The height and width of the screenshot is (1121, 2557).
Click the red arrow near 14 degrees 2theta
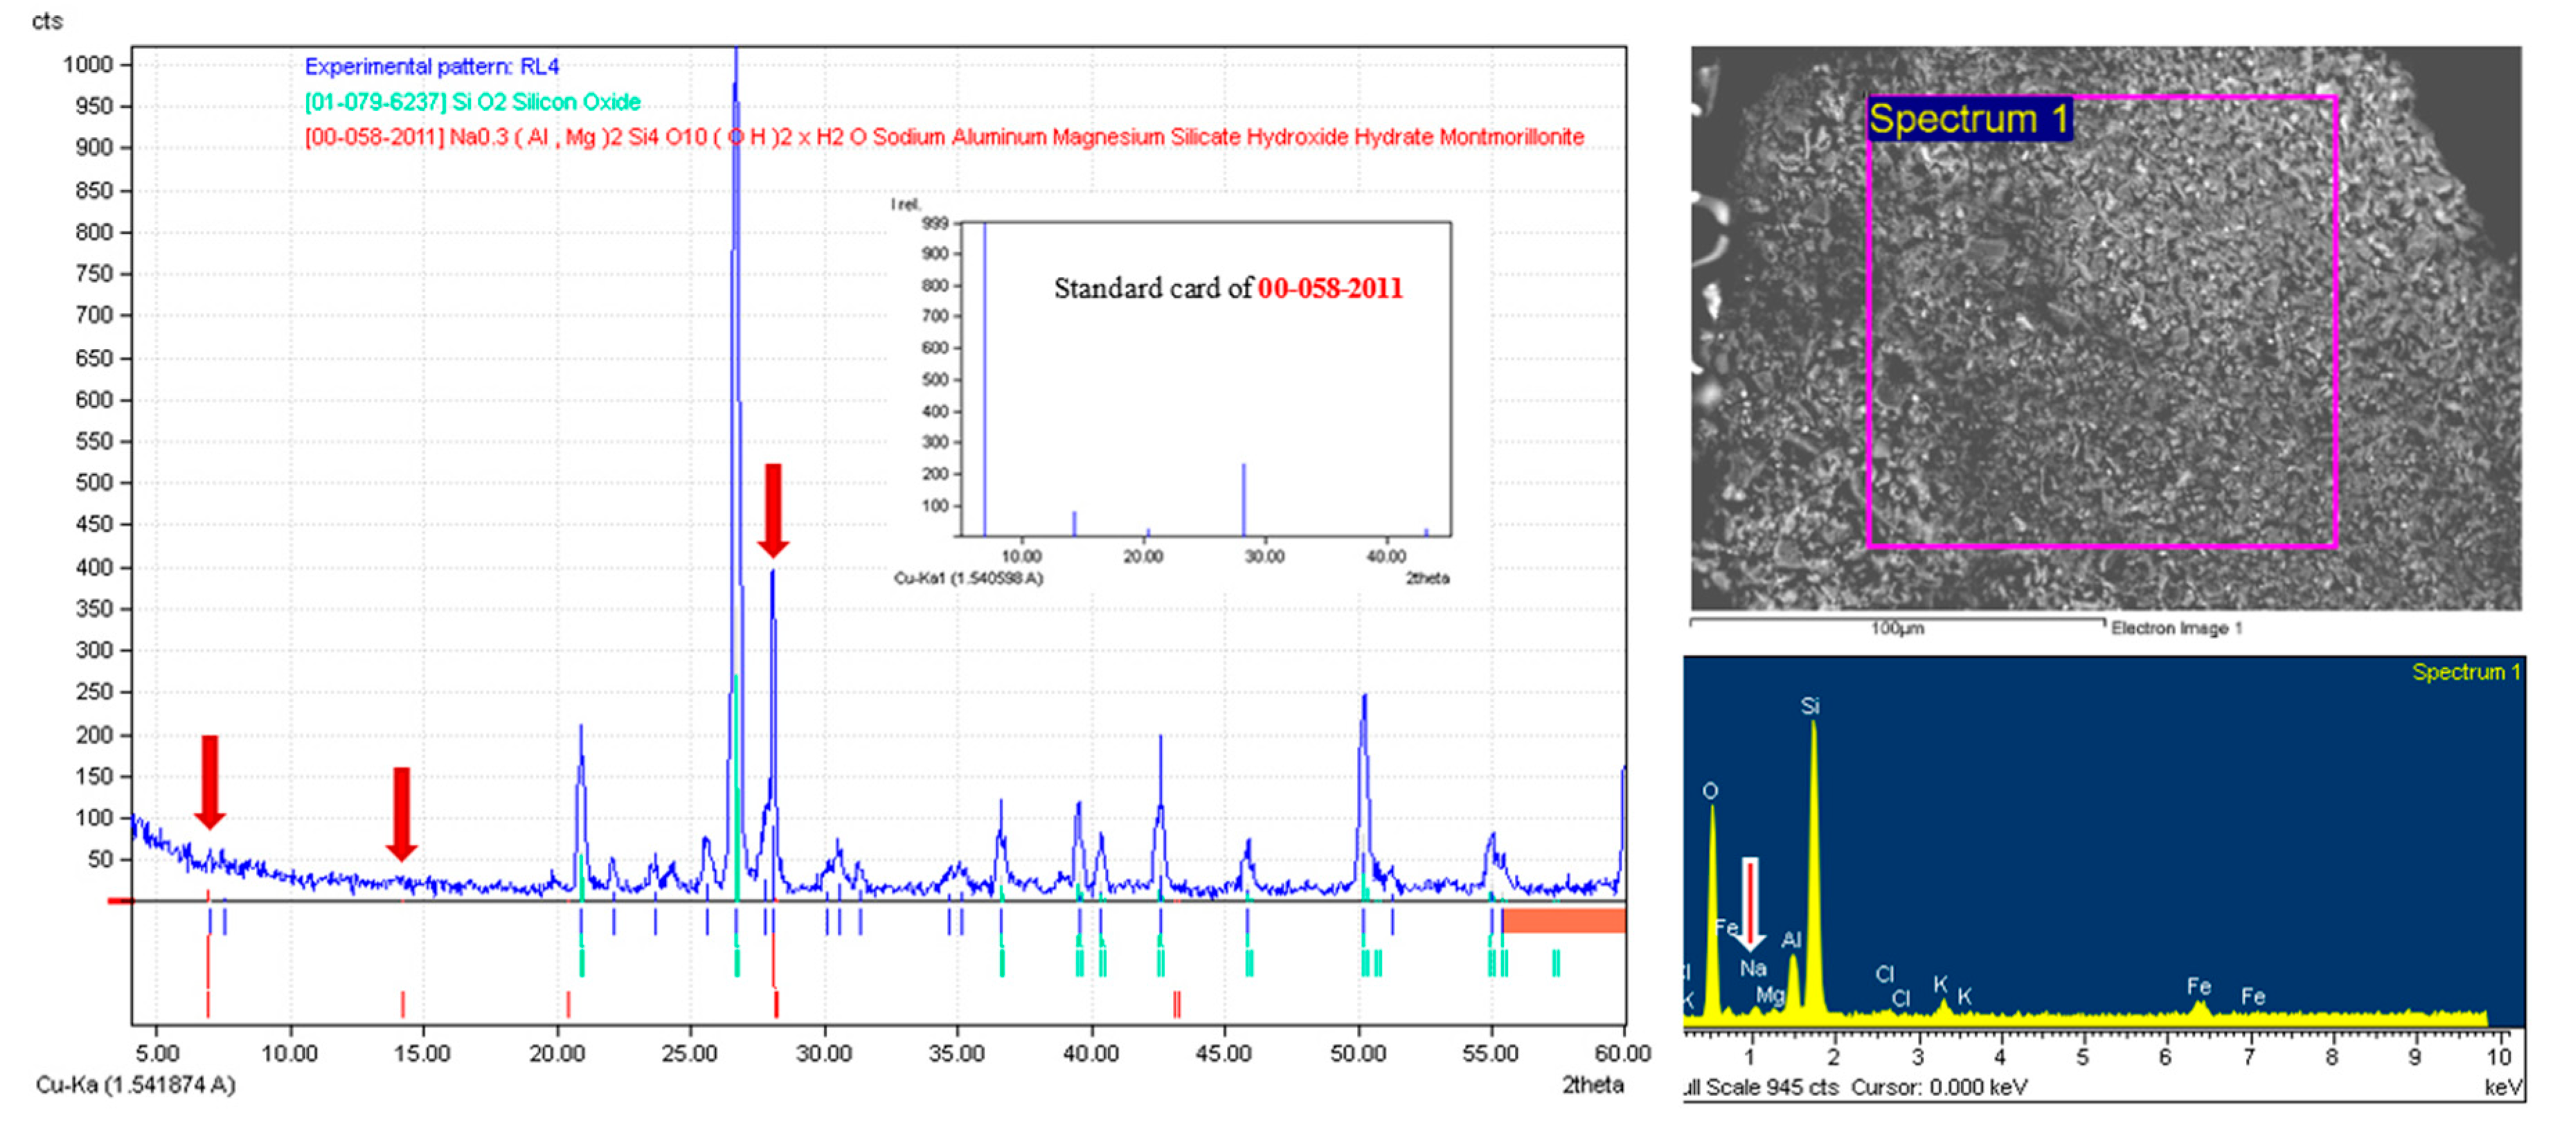401,812
